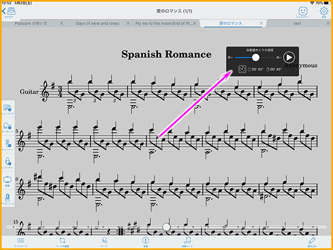Open settings gear icon (設定)
333x250 pixels.
tap(324, 12)
